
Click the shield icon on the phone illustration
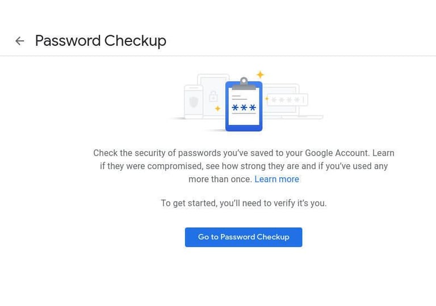194,102
